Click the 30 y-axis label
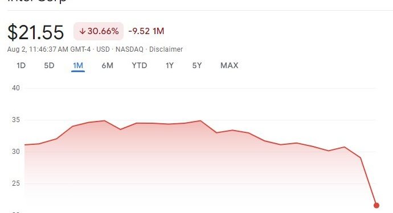Image resolution: width=393 pixels, height=213 pixels. (16, 152)
